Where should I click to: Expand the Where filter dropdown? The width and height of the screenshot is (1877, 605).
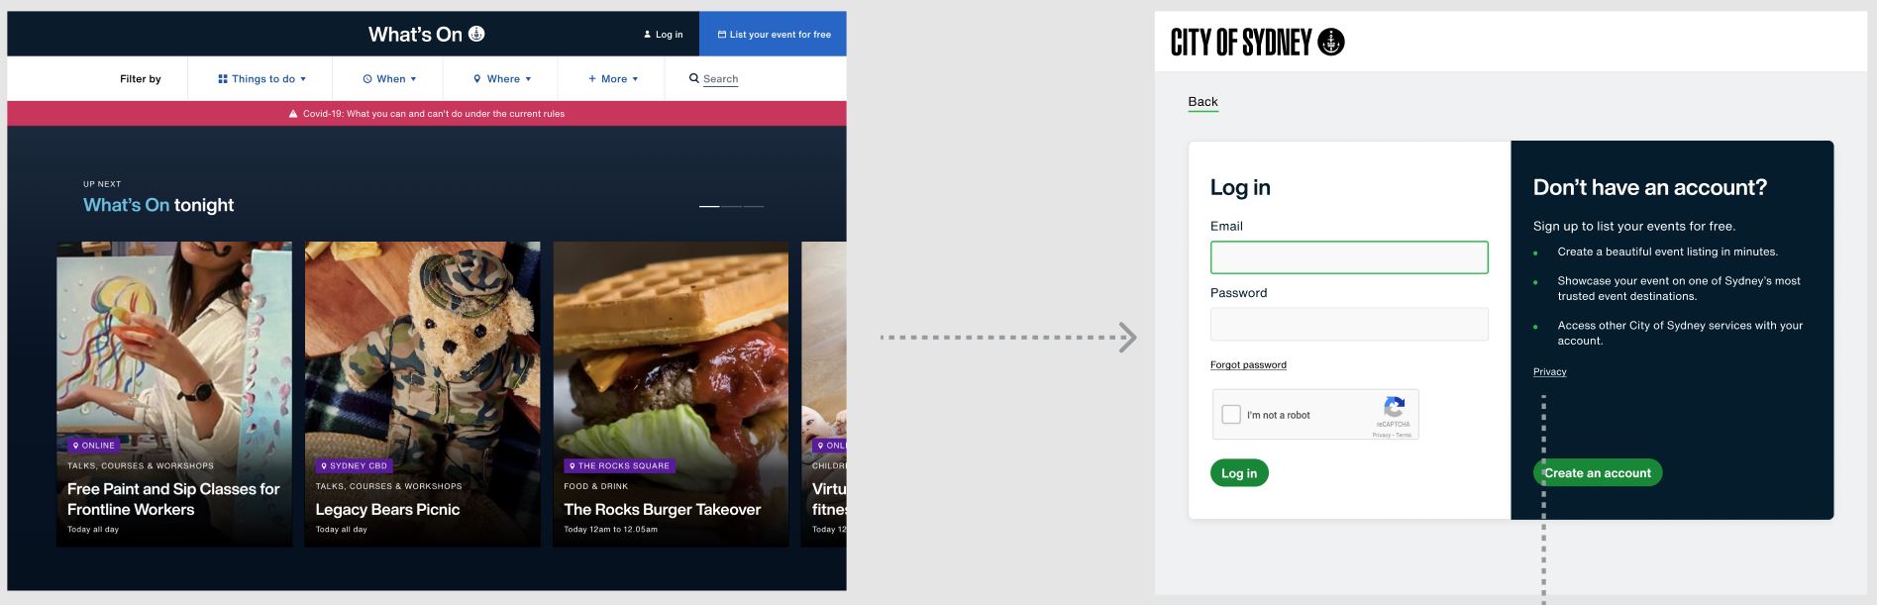pyautogui.click(x=502, y=79)
